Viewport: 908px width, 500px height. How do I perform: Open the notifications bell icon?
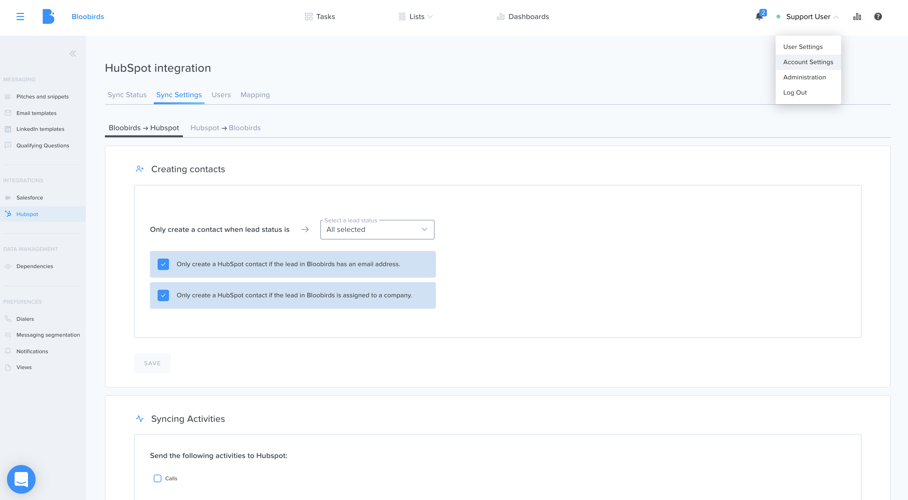point(759,17)
